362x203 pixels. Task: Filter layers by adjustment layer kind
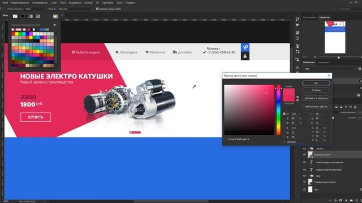pos(341,107)
